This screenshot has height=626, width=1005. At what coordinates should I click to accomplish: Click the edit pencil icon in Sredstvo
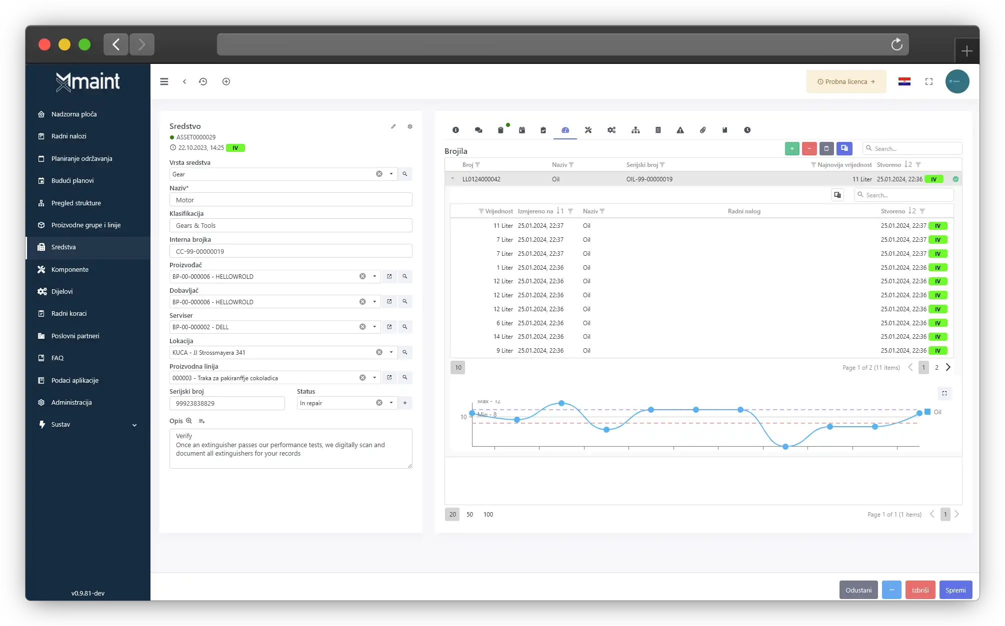click(393, 126)
